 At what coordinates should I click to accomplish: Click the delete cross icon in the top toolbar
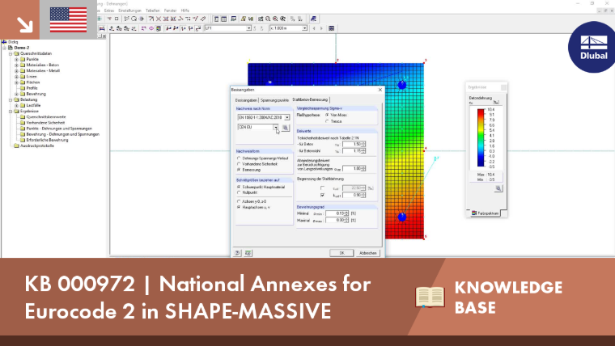click(159, 19)
